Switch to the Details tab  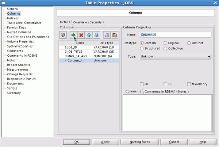pyautogui.click(x=65, y=22)
